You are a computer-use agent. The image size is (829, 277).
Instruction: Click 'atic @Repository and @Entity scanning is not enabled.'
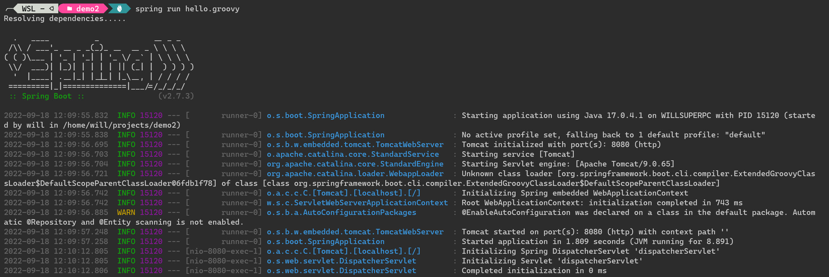(124, 222)
